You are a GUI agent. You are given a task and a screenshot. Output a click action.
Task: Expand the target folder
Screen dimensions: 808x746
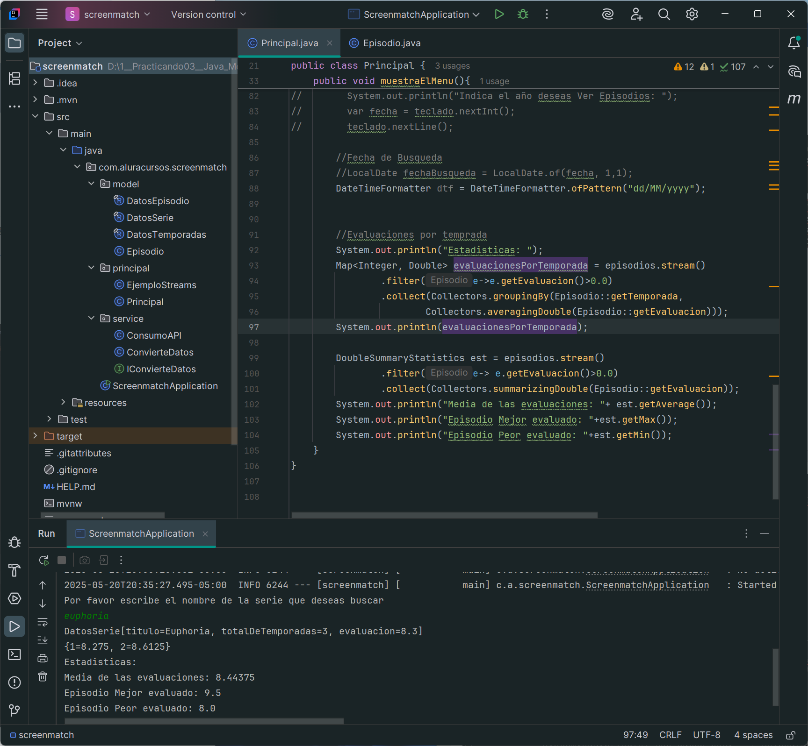35,436
